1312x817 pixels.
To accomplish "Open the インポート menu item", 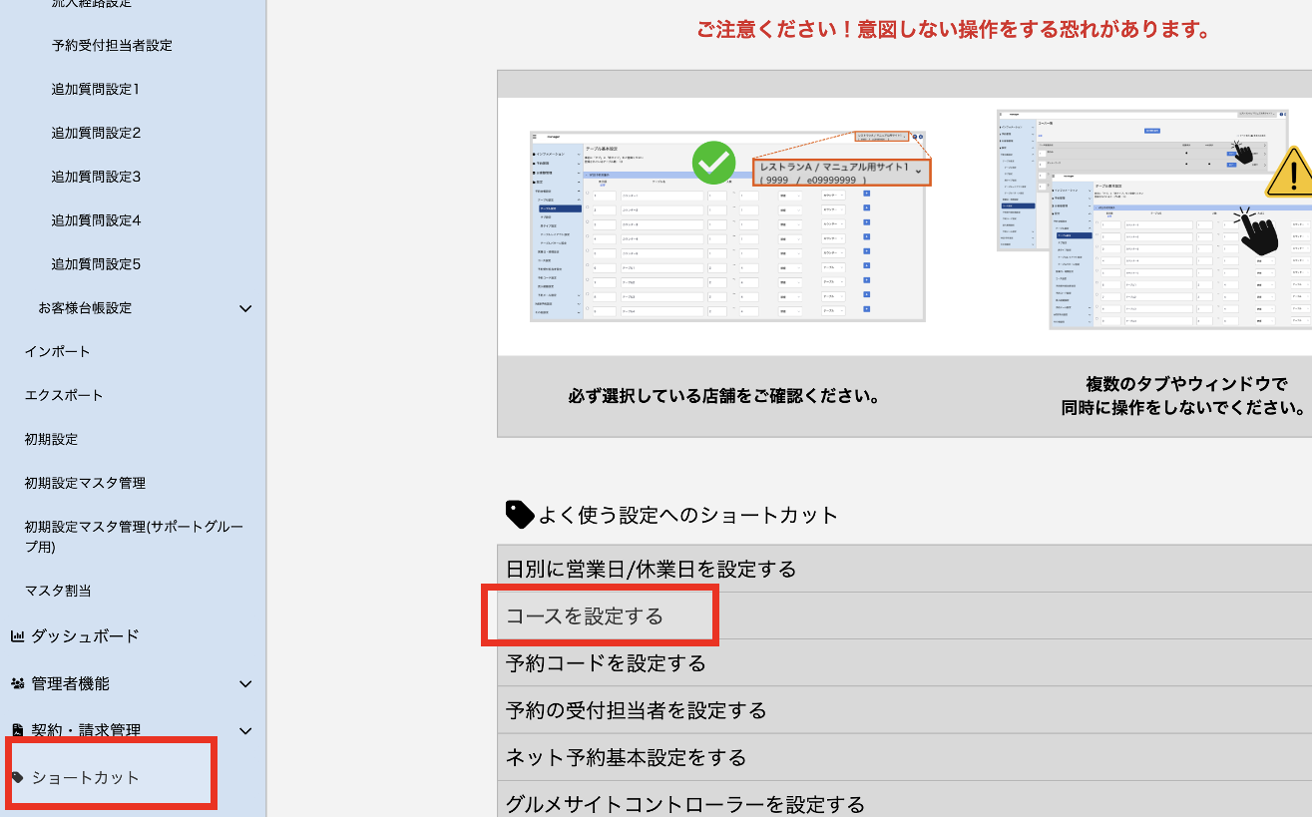I will click(x=58, y=352).
